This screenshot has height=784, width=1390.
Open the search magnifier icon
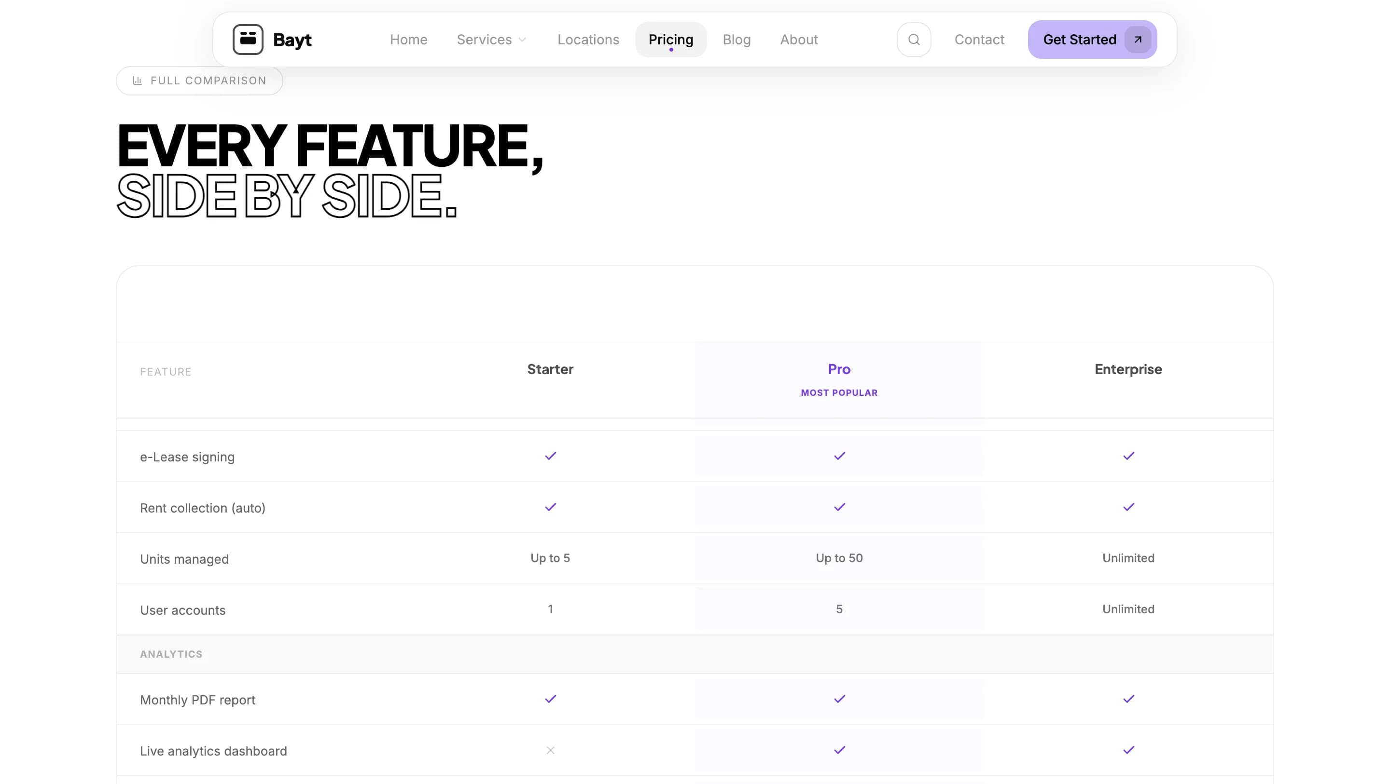(x=914, y=40)
